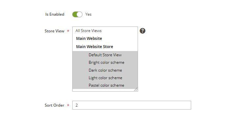The image size is (225, 122).
Task: Click the blank strip under Pastel color scheme
Action: pos(103,90)
